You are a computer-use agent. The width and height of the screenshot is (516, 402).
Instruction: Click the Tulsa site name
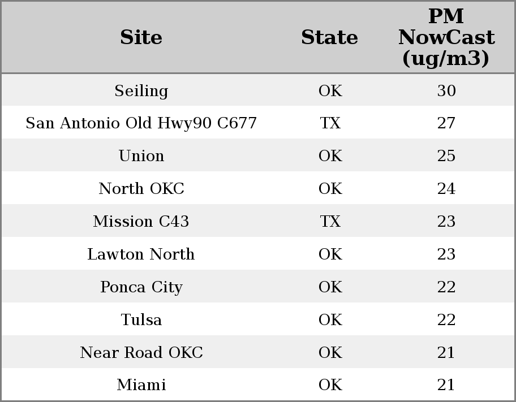(x=141, y=320)
